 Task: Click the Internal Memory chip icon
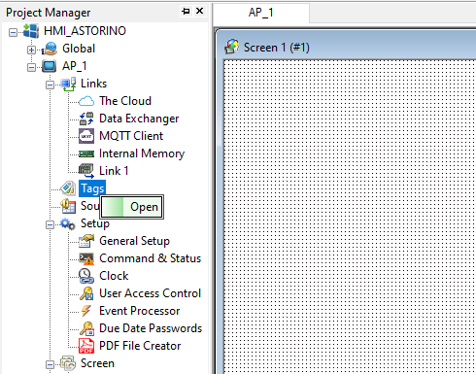click(x=86, y=153)
